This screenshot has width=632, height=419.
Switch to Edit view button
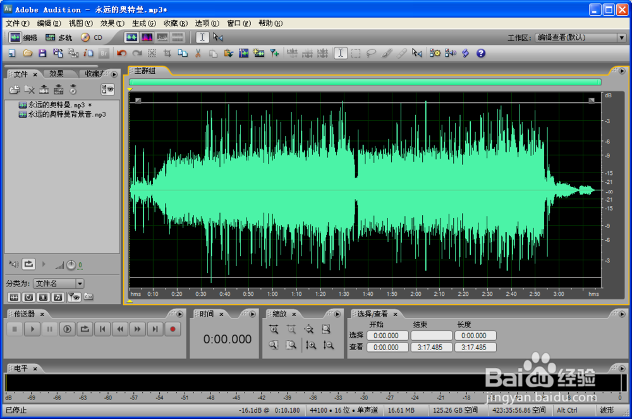[x=23, y=37]
